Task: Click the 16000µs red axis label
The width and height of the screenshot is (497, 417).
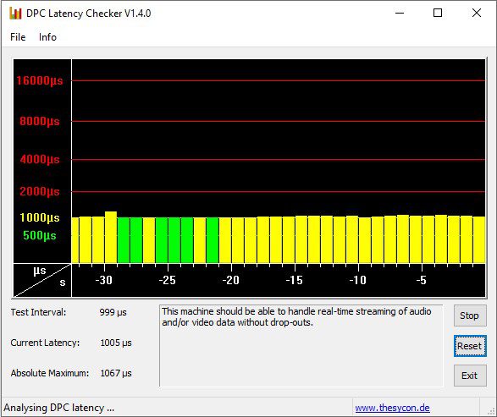Action: tap(40, 80)
